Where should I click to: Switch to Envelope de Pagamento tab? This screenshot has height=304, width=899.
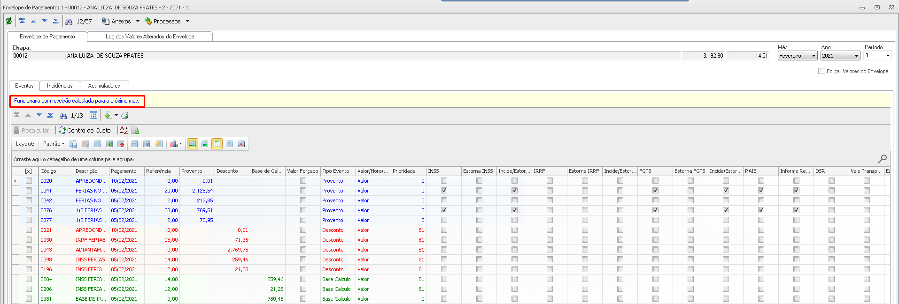[x=47, y=37]
